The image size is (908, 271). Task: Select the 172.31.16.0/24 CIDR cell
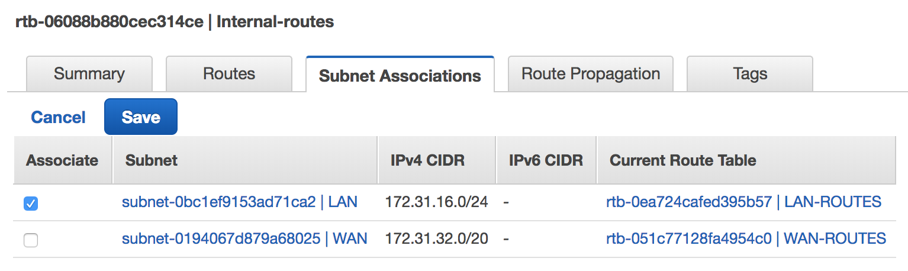(437, 202)
